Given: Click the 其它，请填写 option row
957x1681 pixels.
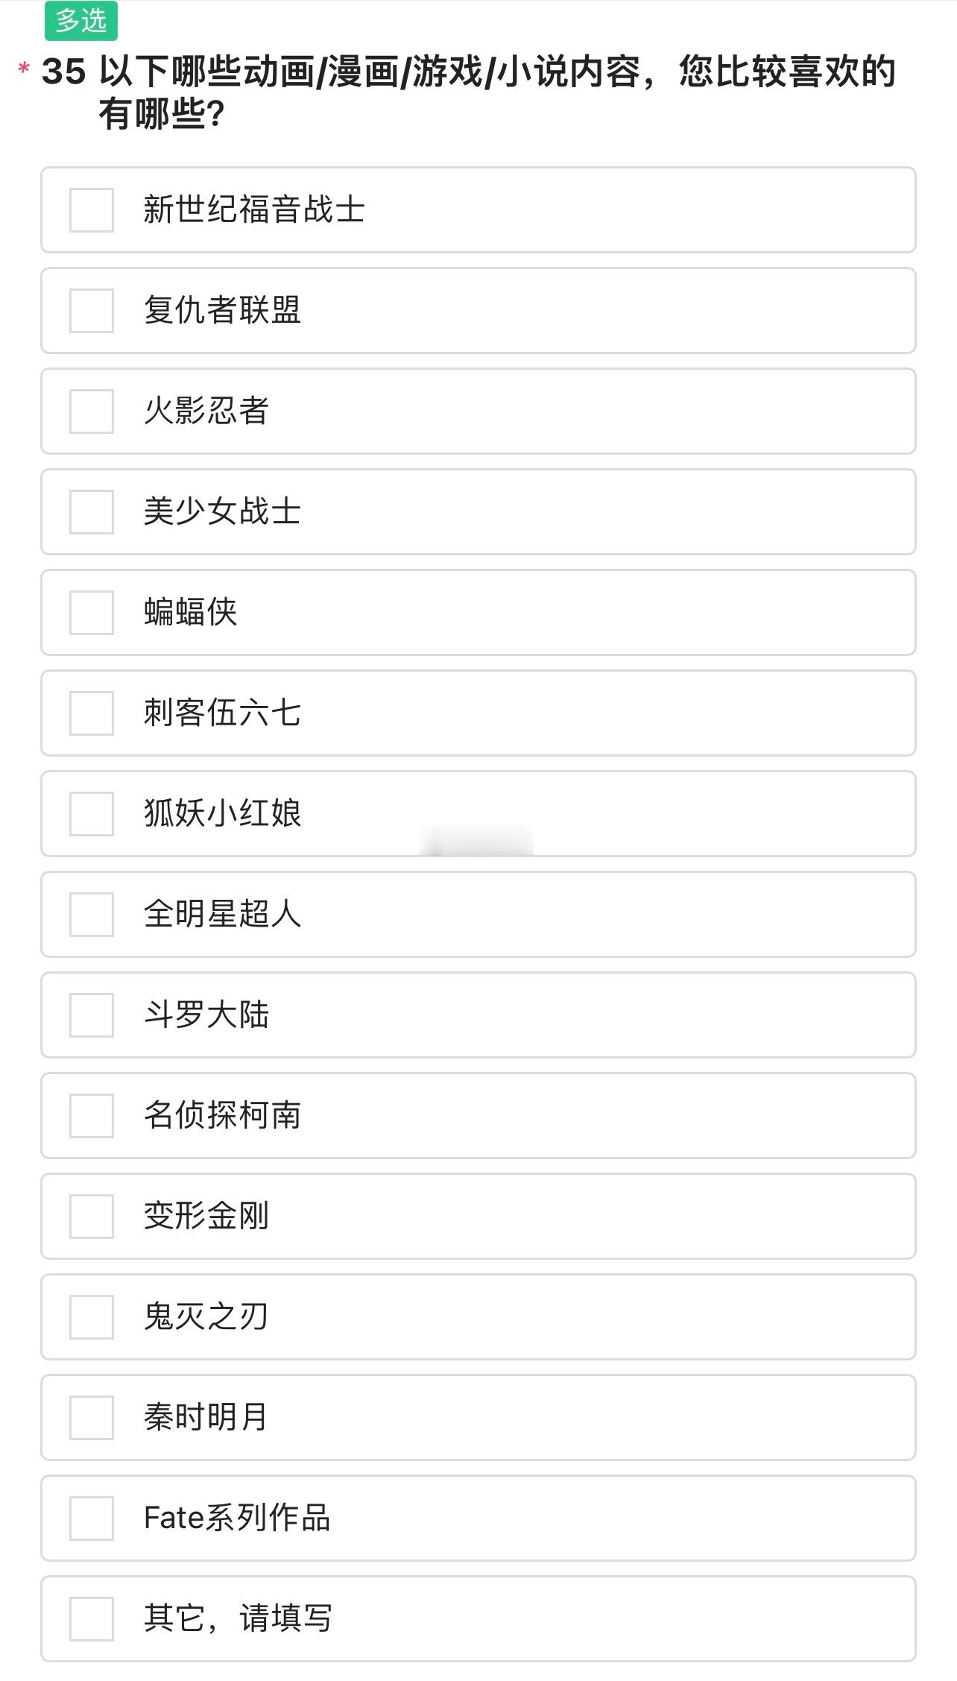Looking at the screenshot, I should click(479, 1619).
